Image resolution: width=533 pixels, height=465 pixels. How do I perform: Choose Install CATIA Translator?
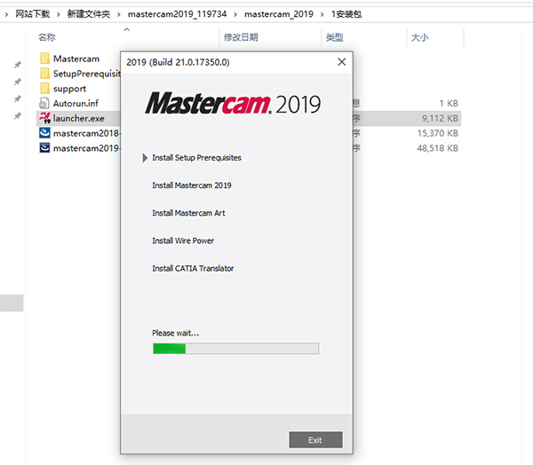click(x=193, y=268)
